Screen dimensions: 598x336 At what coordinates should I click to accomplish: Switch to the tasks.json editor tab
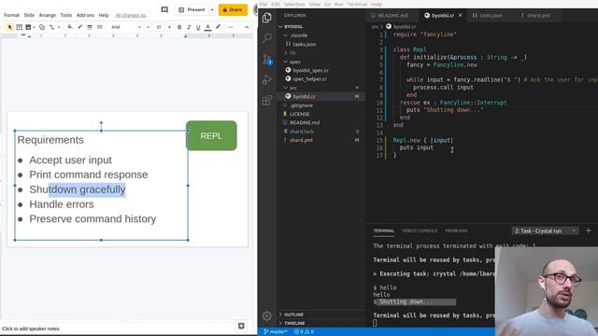(x=491, y=16)
